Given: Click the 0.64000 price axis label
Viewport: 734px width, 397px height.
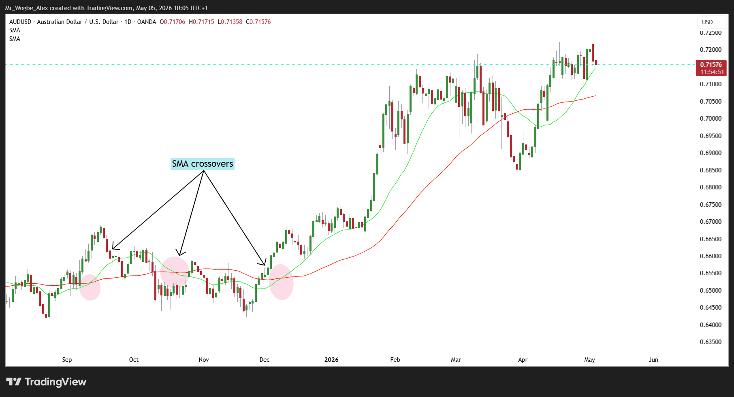Looking at the screenshot, I should click(711, 325).
